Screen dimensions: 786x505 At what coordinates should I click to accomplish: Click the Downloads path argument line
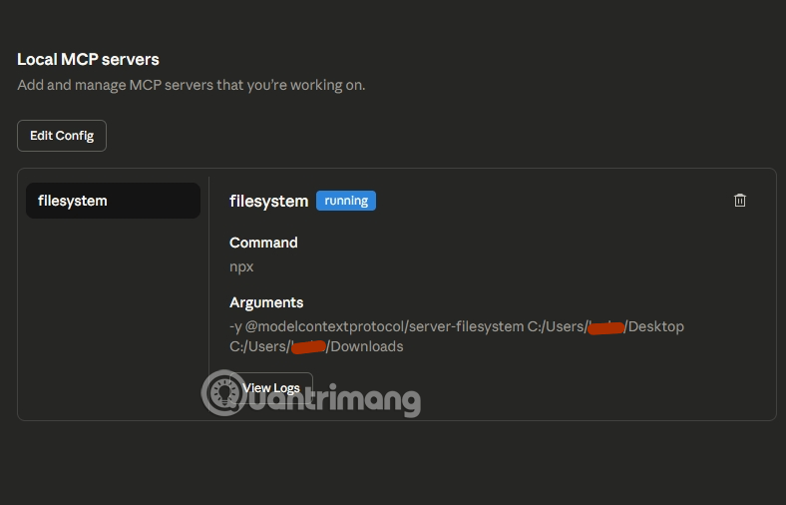(x=316, y=346)
